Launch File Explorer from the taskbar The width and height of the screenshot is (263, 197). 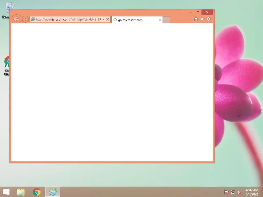21,192
